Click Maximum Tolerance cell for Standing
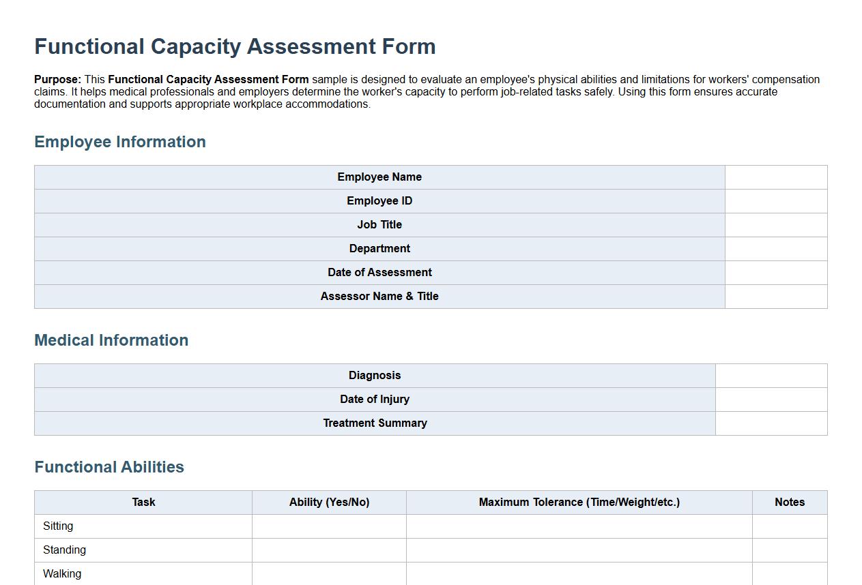The width and height of the screenshot is (862, 585). click(x=579, y=550)
